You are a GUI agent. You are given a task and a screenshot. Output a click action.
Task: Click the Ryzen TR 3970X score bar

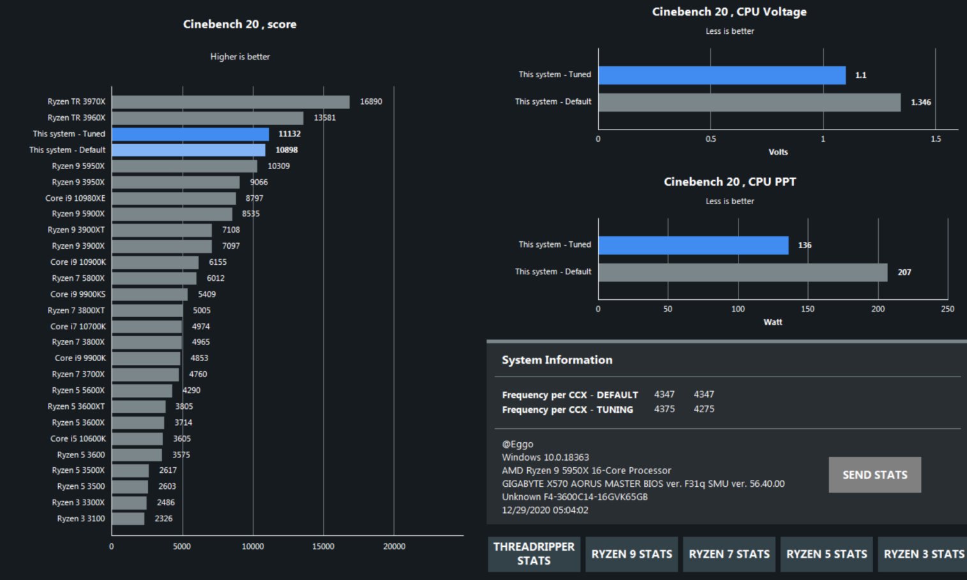pyautogui.click(x=230, y=102)
